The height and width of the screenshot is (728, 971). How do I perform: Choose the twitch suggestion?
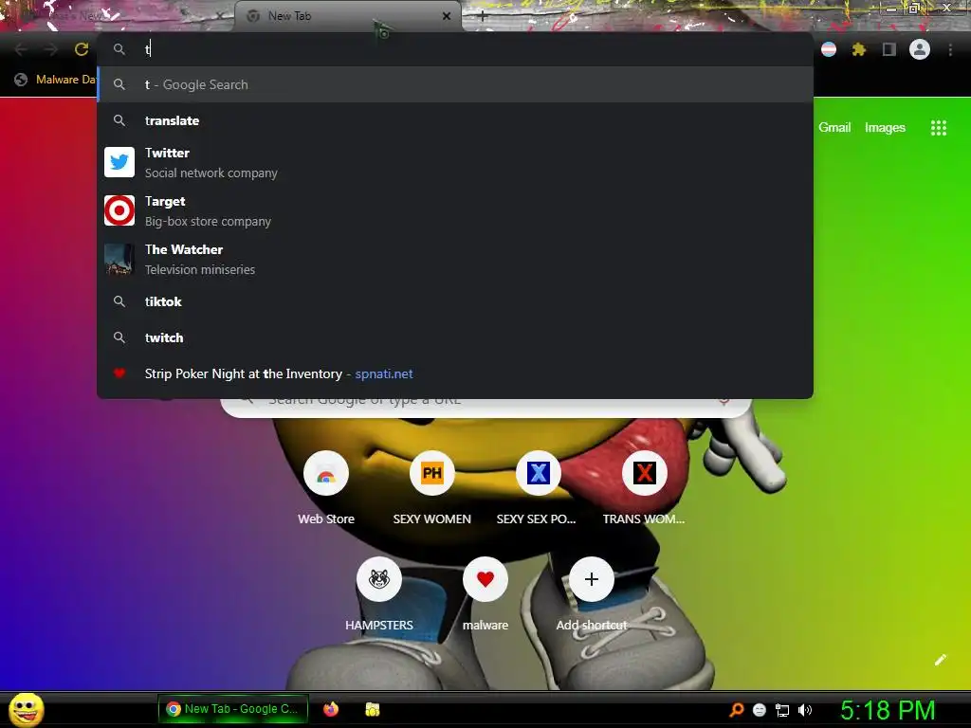[455, 337]
